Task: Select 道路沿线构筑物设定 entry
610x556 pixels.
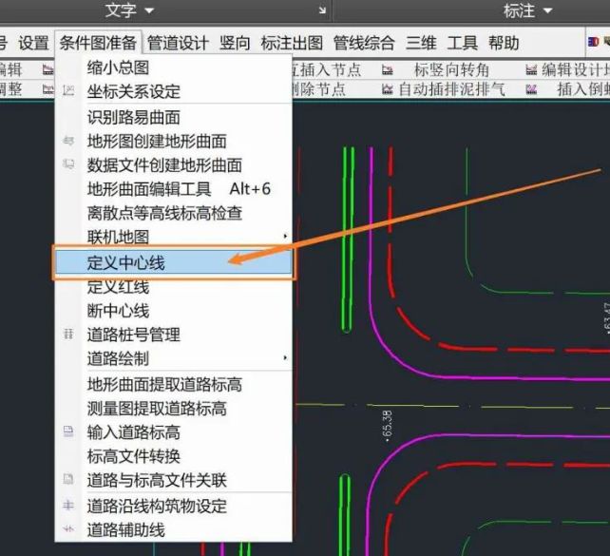Action: 174,507
